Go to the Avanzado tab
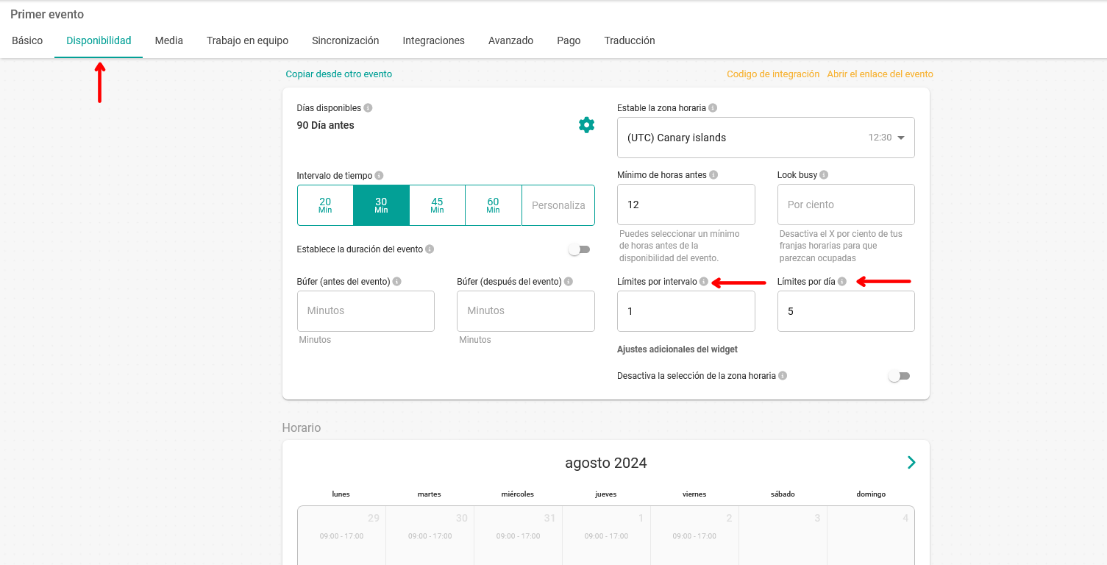Screen dimensions: 1107x565 click(510, 40)
